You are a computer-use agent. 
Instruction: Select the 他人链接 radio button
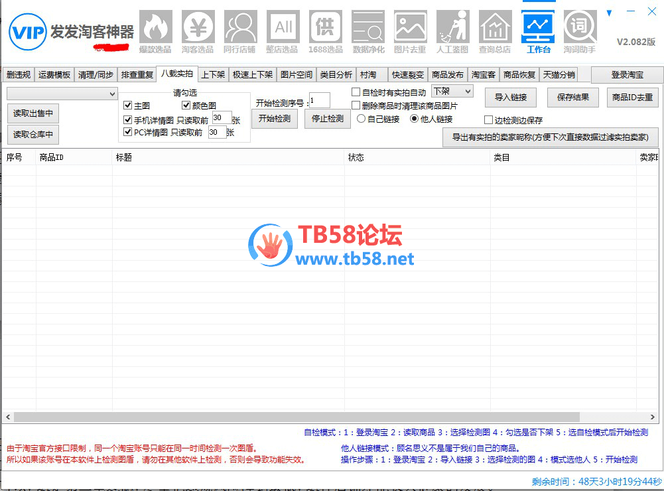coord(414,119)
